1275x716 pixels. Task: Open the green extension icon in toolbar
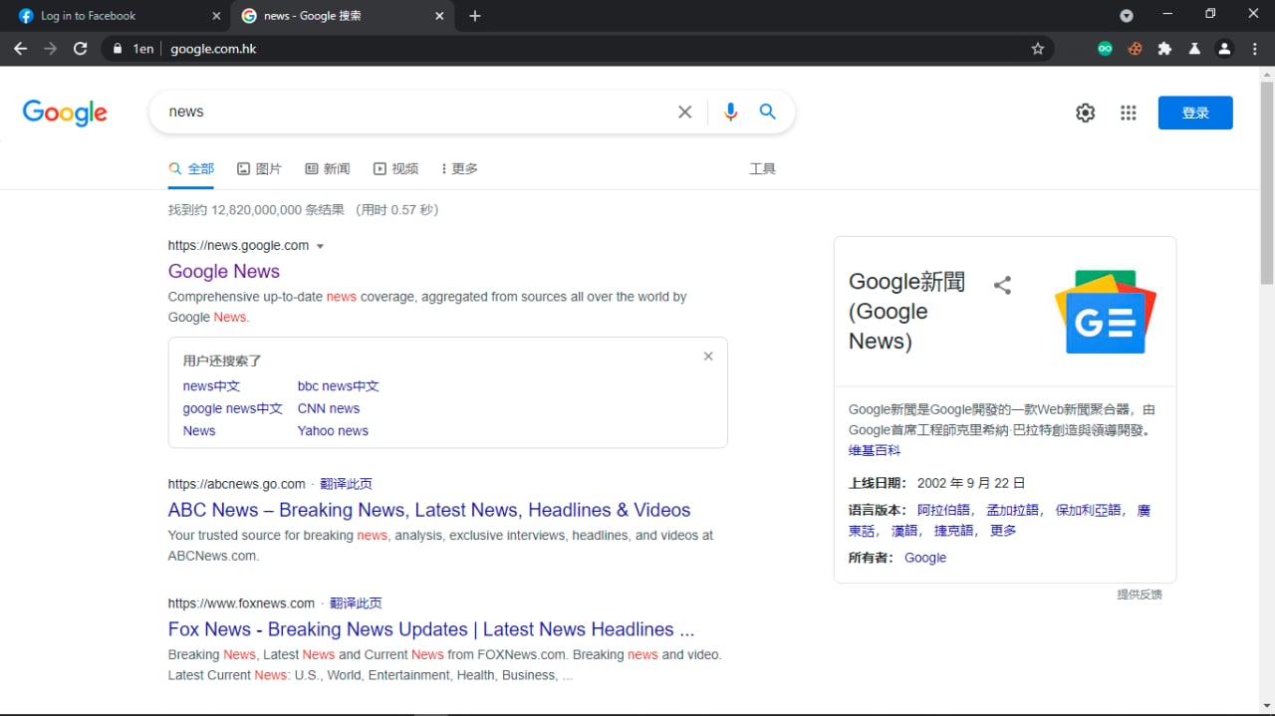click(1105, 49)
